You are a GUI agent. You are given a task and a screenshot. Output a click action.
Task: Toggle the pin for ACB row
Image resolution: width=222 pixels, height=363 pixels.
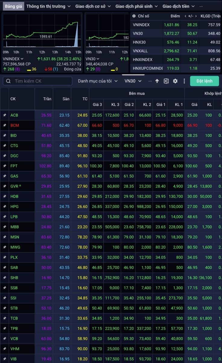pyautogui.click(x=5, y=115)
